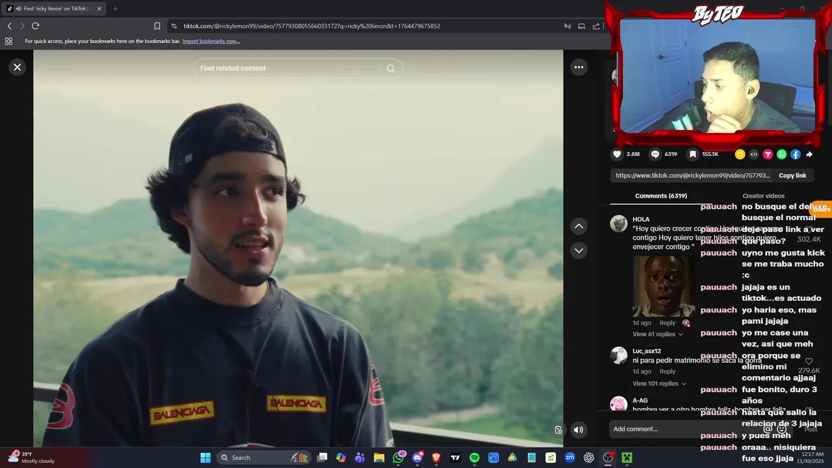Bookmark this page via address bar icon
The height and width of the screenshot is (468, 832).
tap(157, 26)
